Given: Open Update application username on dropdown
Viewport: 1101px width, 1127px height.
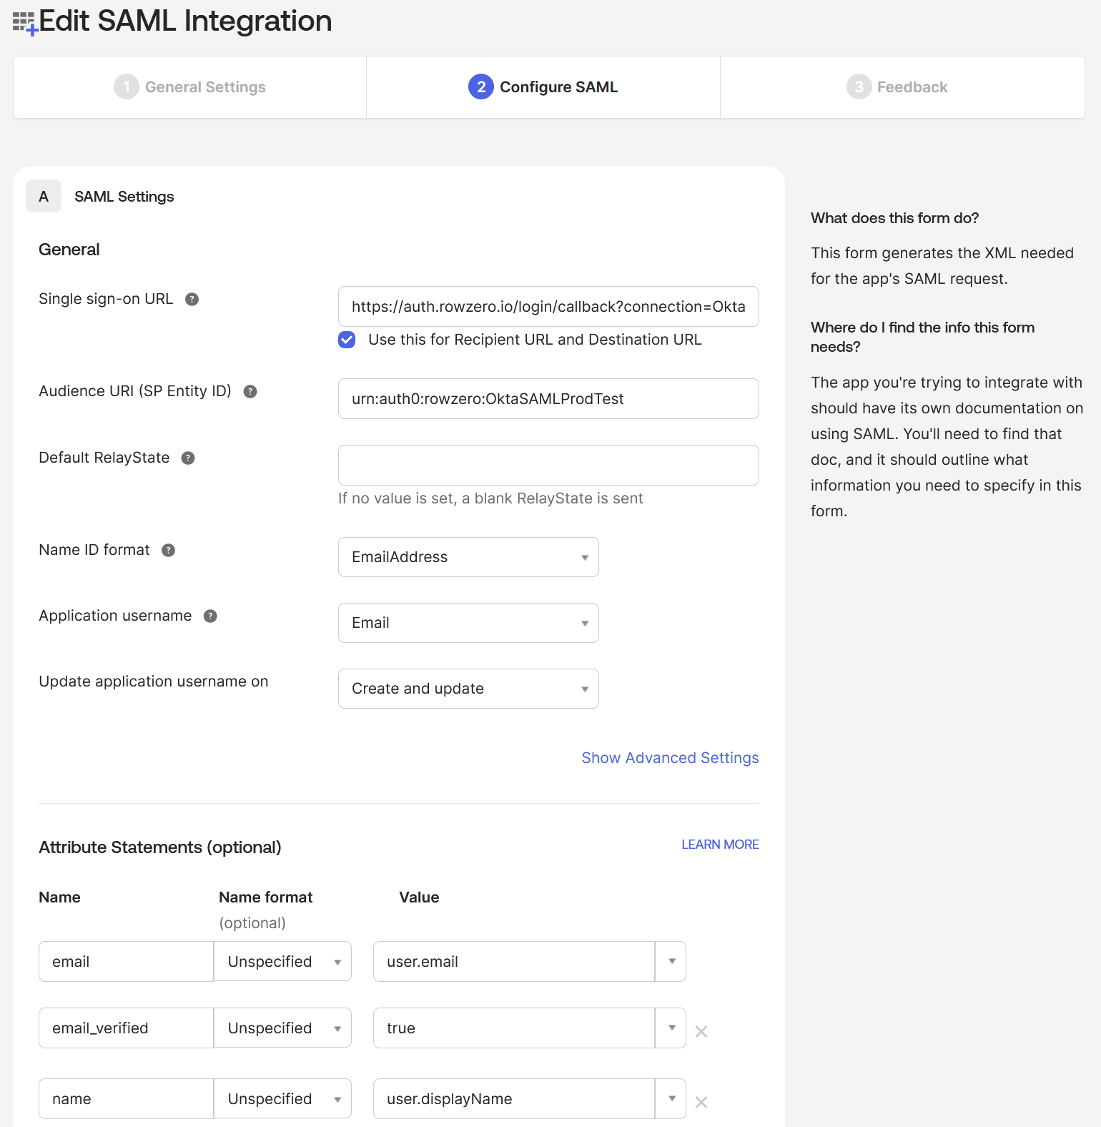Looking at the screenshot, I should tap(468, 689).
